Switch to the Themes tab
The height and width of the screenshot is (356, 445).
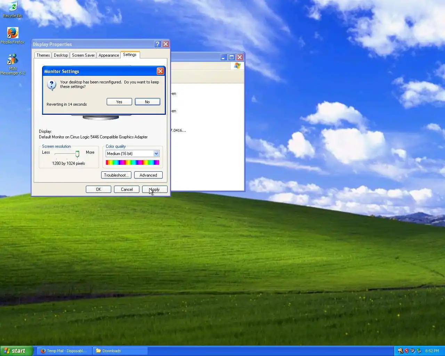pyautogui.click(x=43, y=55)
